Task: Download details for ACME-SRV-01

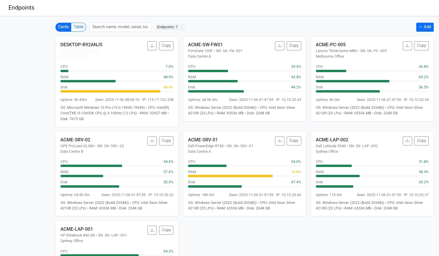Action: 280,141
